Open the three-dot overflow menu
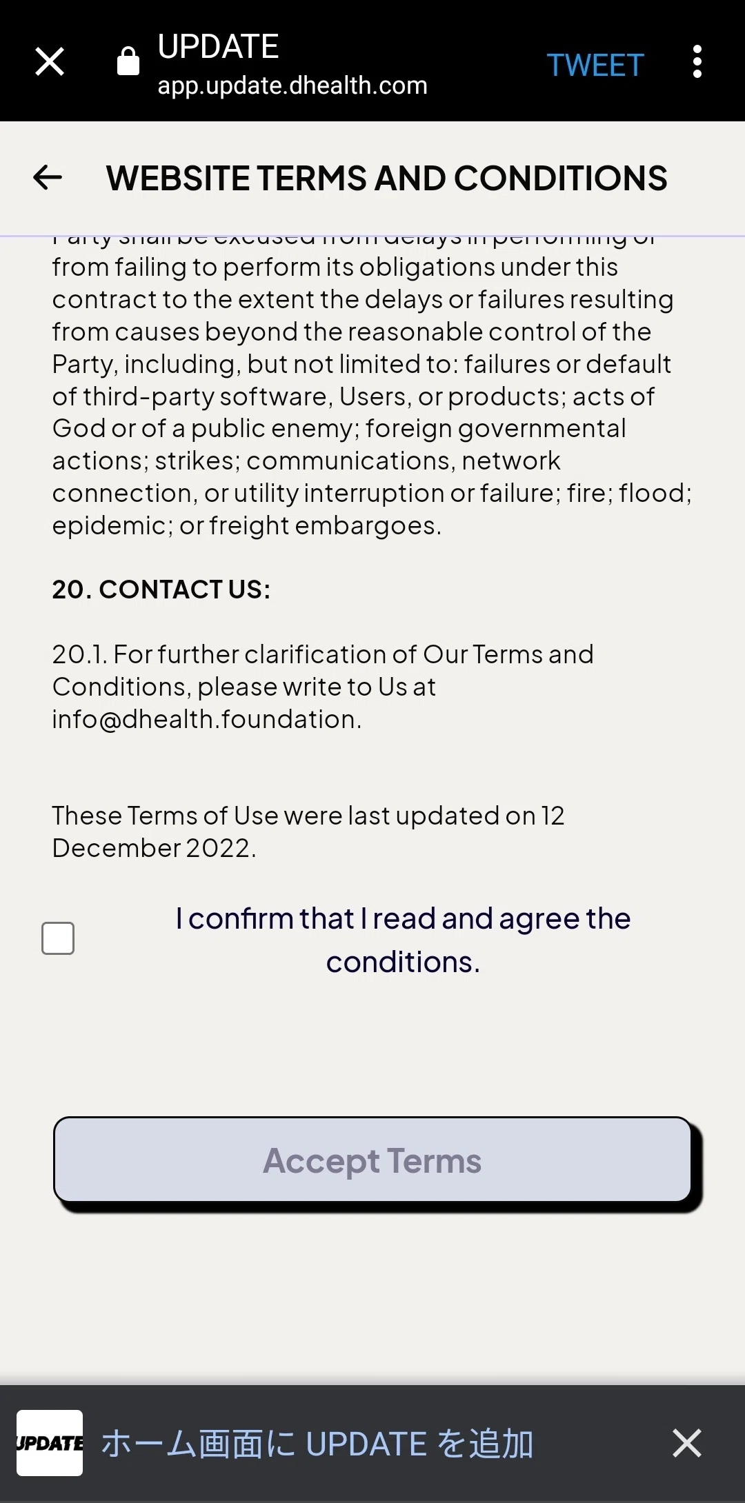Viewport: 745px width, 1503px height. pos(697,61)
